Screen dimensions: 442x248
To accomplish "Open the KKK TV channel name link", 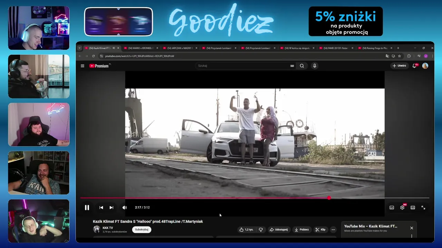I will coord(108,228).
